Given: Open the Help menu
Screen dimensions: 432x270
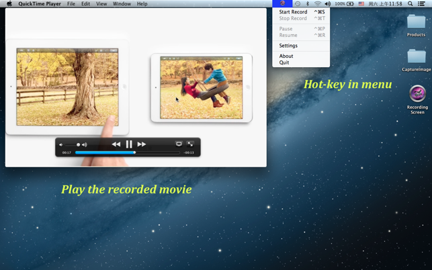Looking at the screenshot, I should point(142,3).
